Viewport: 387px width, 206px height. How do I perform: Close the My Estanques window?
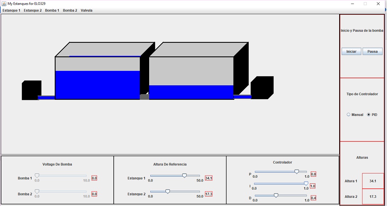point(378,4)
